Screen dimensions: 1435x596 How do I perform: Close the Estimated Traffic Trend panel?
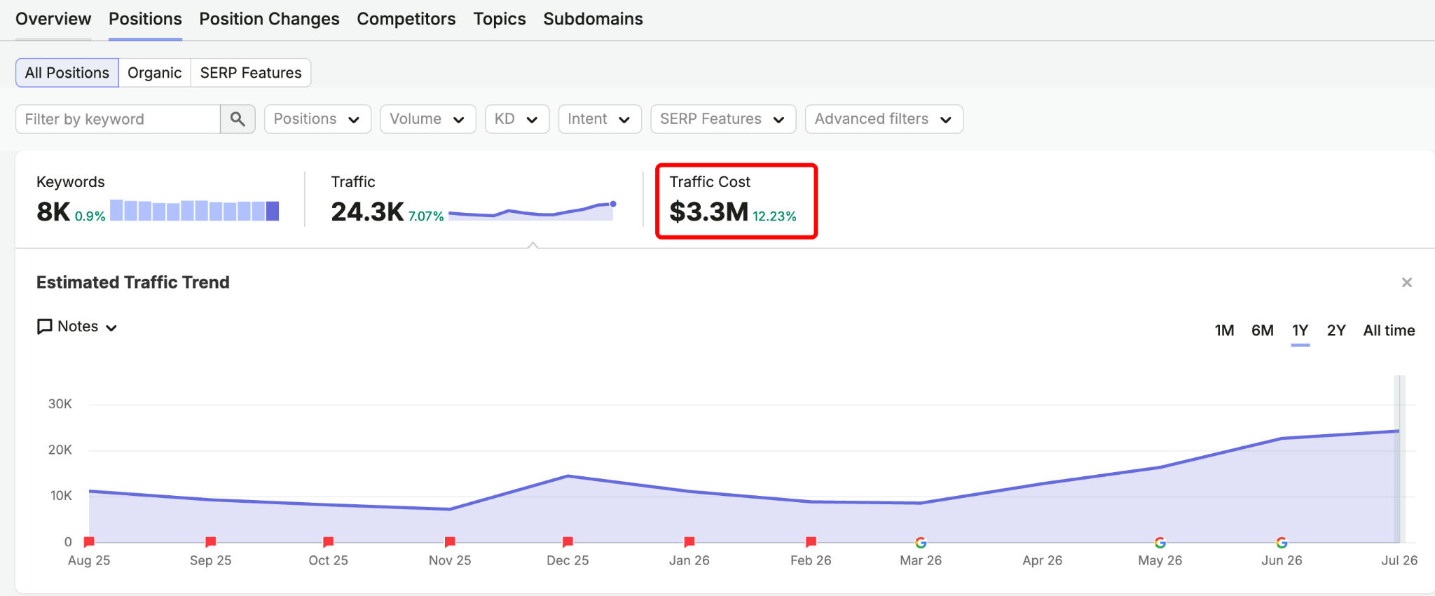(x=1406, y=282)
